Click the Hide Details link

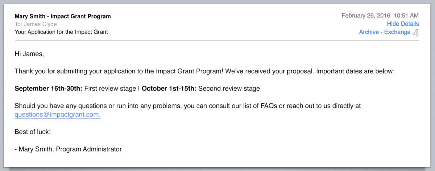coord(403,24)
